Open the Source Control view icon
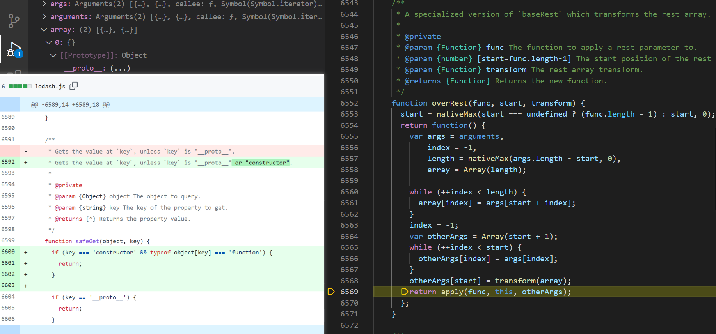 click(14, 21)
